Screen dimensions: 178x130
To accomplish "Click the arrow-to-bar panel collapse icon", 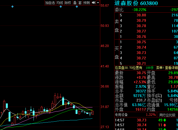I will [93, 3].
